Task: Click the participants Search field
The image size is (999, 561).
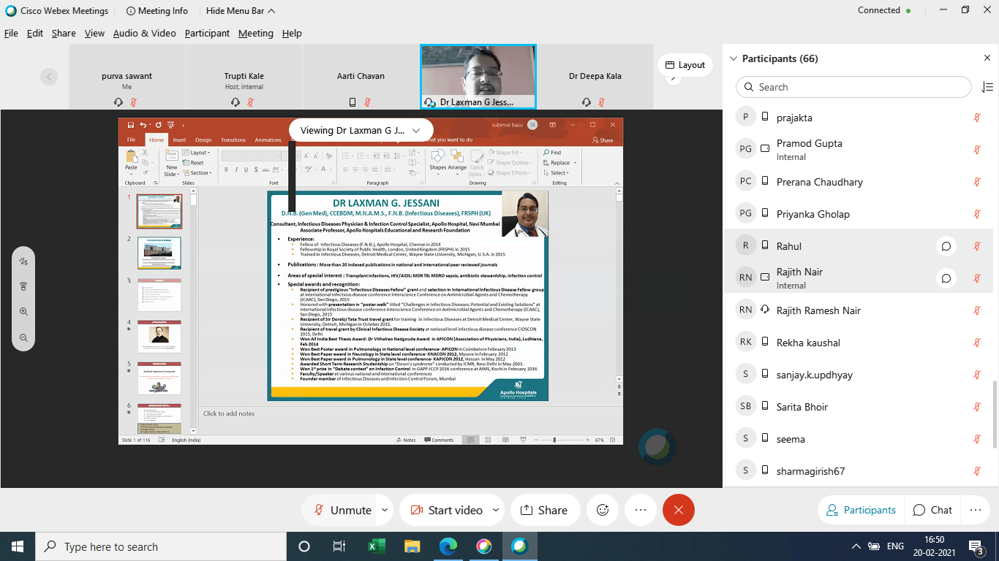Action: [x=853, y=87]
